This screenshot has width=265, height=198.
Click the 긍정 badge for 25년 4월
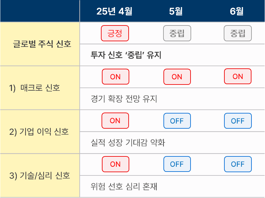(115, 33)
